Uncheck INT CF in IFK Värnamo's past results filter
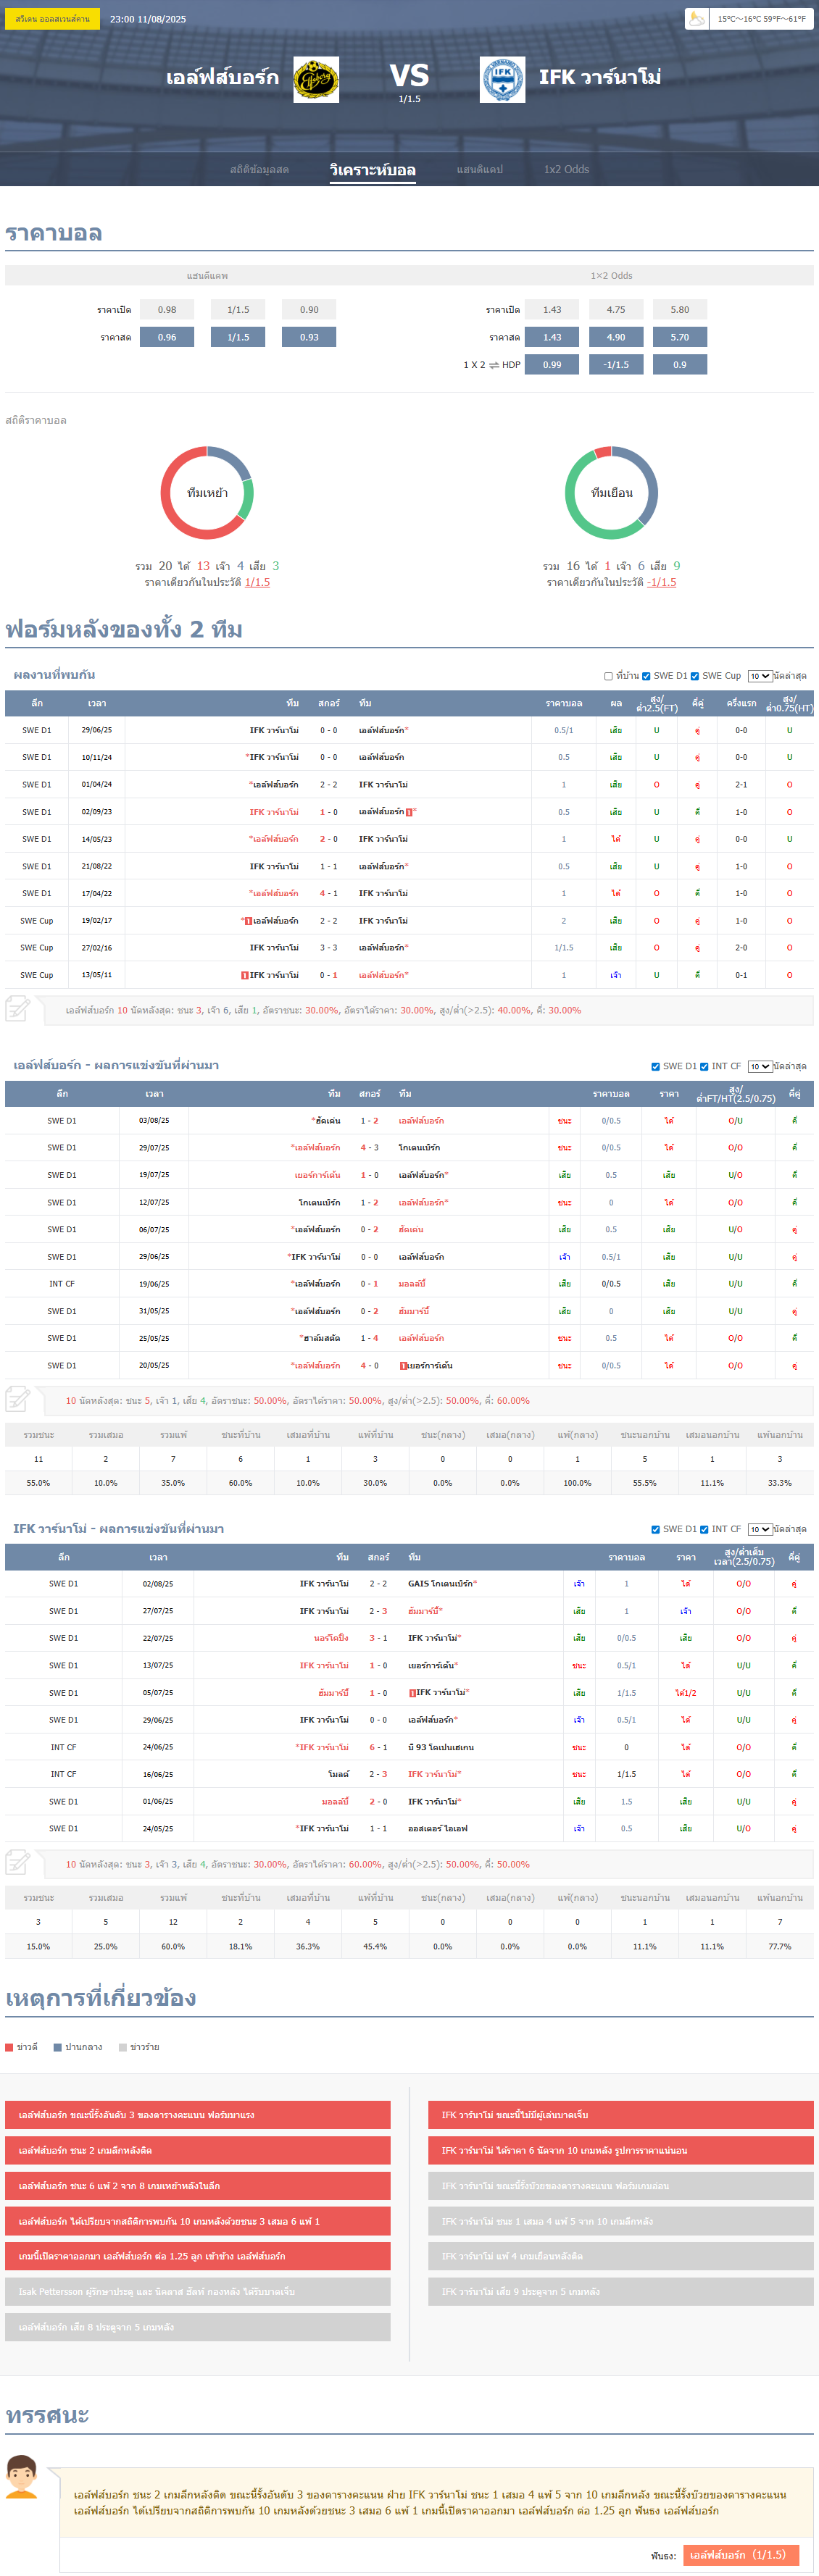This screenshot has width=819, height=2576. pos(704,1529)
